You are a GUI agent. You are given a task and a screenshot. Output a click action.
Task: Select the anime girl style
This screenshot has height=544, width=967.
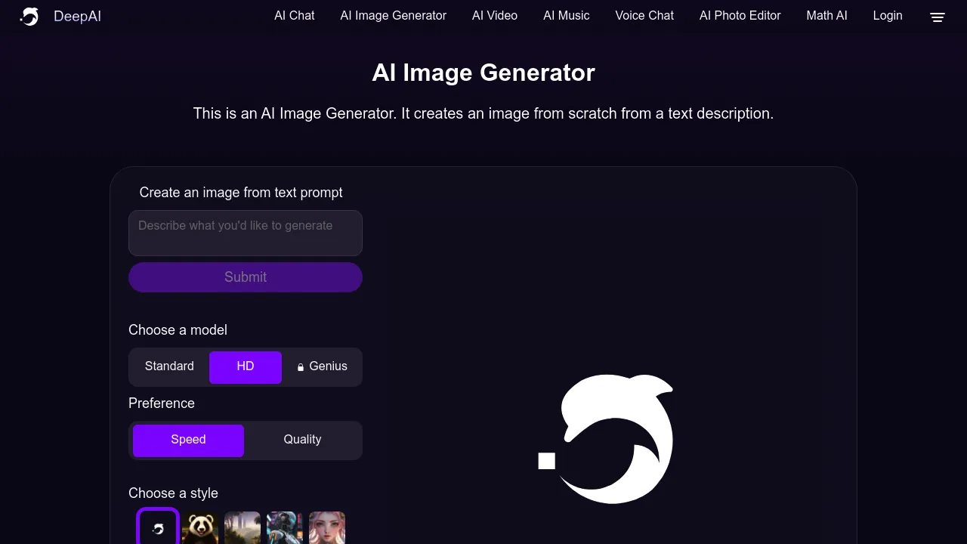tap(326, 528)
